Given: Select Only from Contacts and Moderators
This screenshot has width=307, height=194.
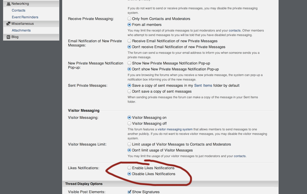Looking at the screenshot, I should [x=129, y=19].
